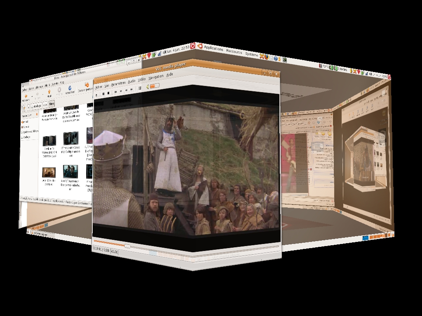The image size is (422, 316).
Task: Click Actualiser in file browser toolbar
Action: pyautogui.click(x=70, y=90)
